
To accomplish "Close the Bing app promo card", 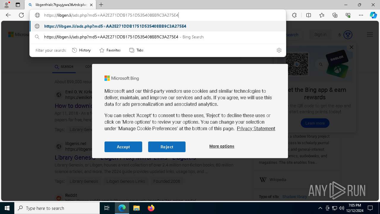I will [351, 47].
